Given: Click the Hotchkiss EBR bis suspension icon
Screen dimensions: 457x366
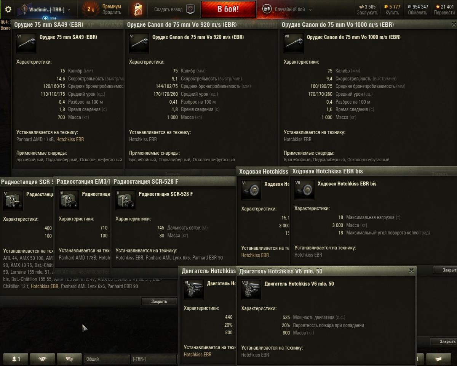Looking at the screenshot, I should pos(304,190).
